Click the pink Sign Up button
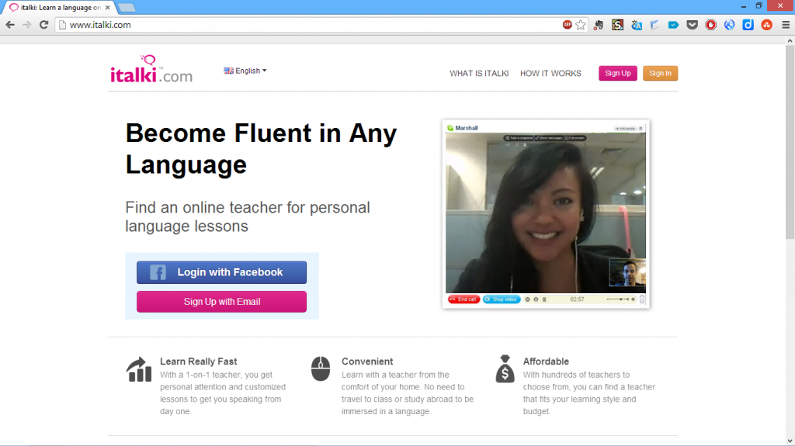Screen dimensions: 795x446 (x=617, y=73)
